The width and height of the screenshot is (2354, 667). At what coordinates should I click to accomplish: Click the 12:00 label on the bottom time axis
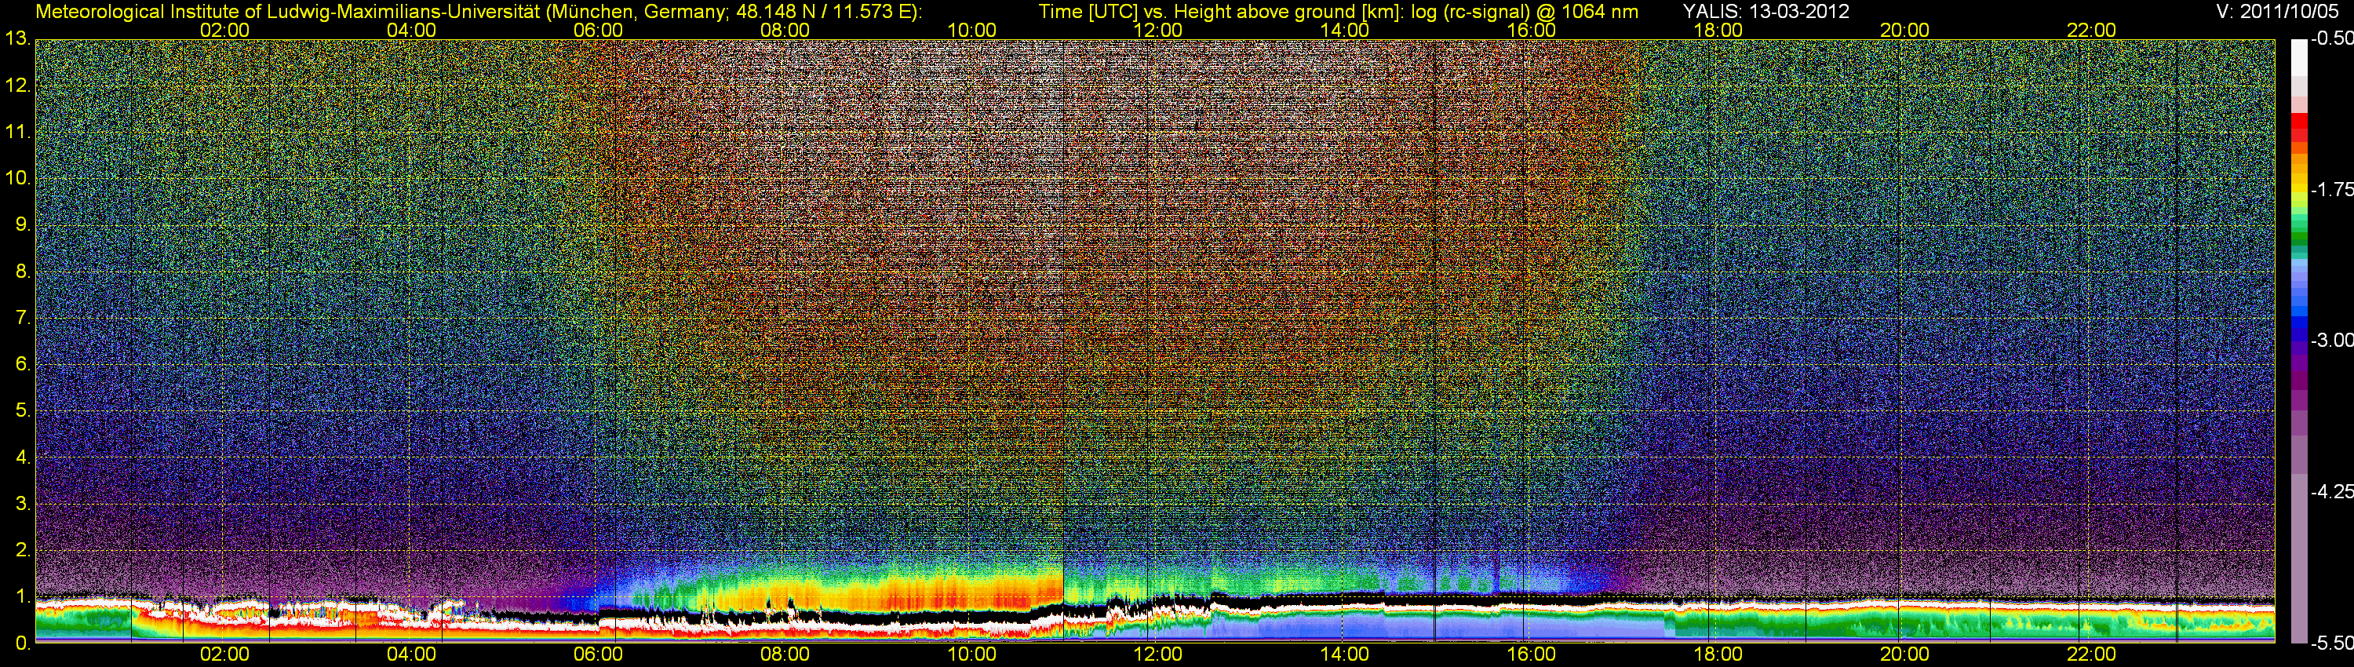point(1158,654)
